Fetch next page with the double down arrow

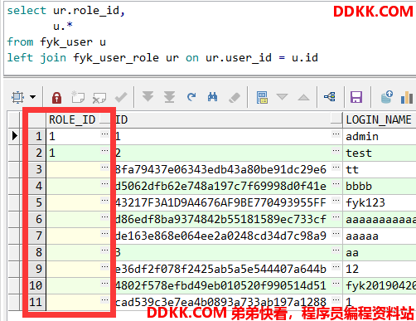(x=148, y=97)
